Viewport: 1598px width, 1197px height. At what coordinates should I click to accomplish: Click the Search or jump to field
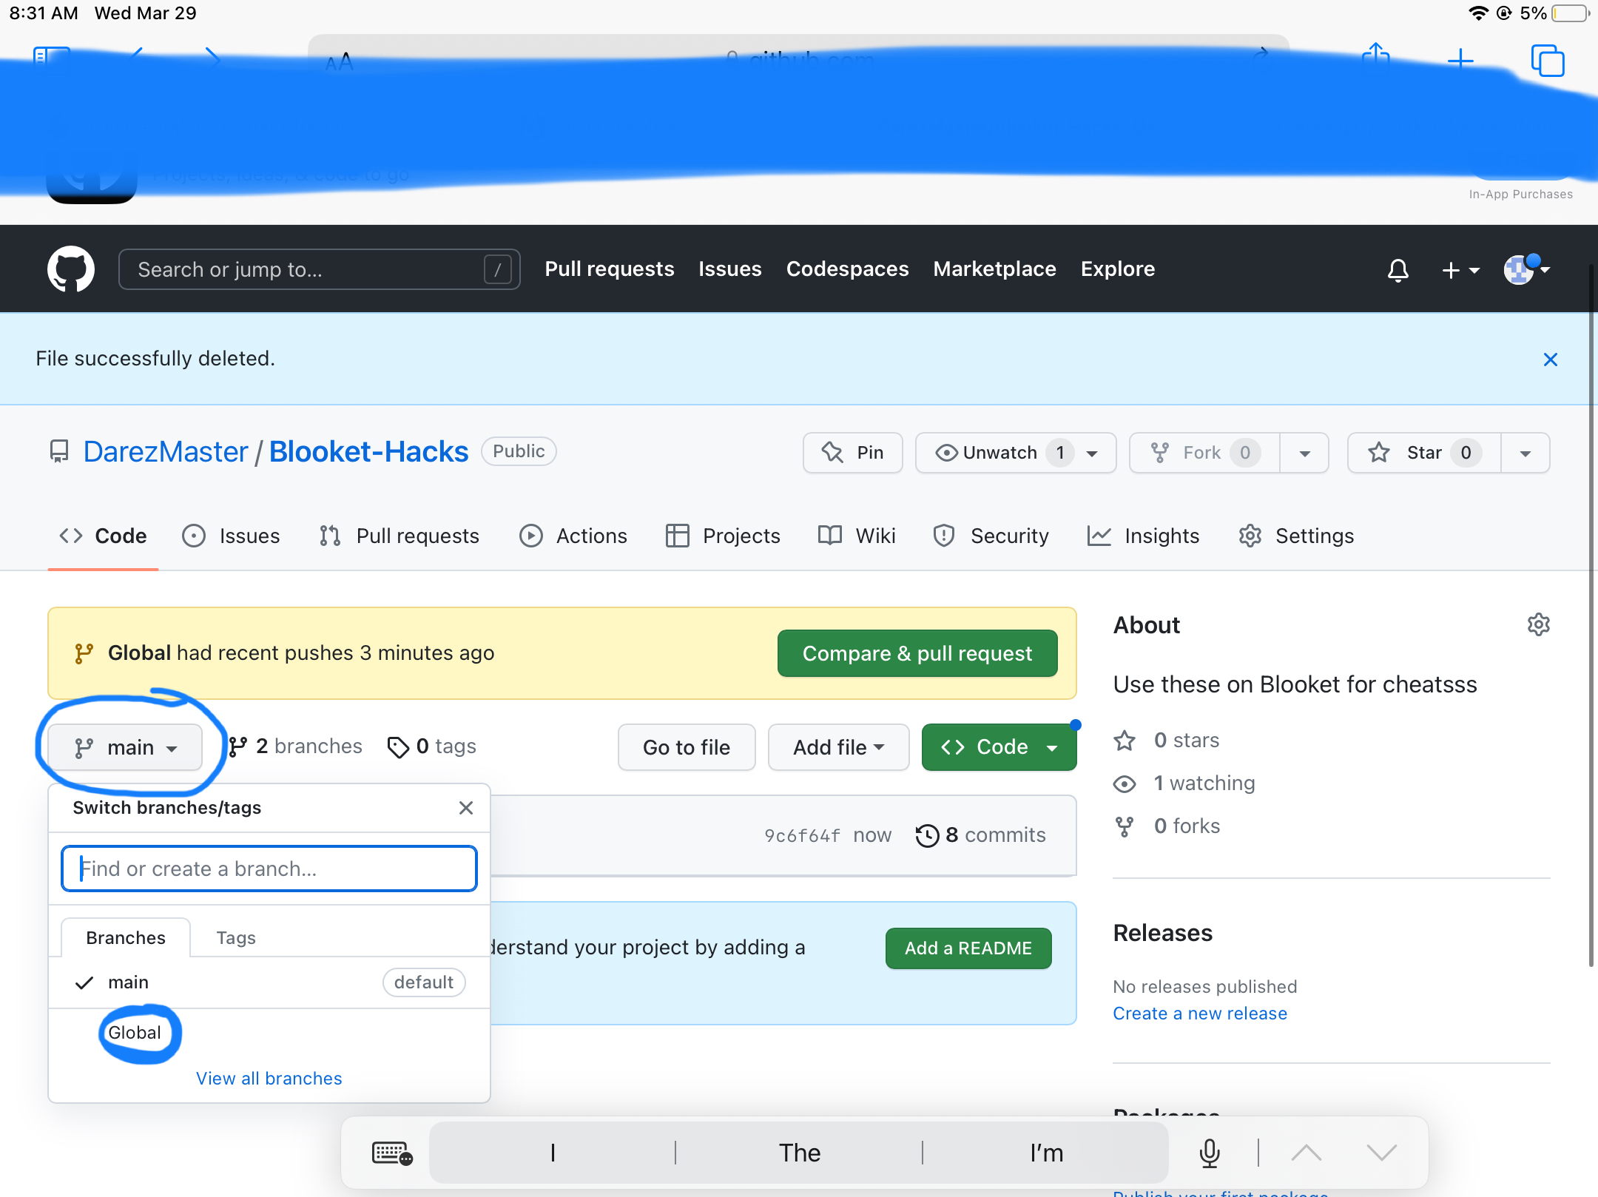319,269
